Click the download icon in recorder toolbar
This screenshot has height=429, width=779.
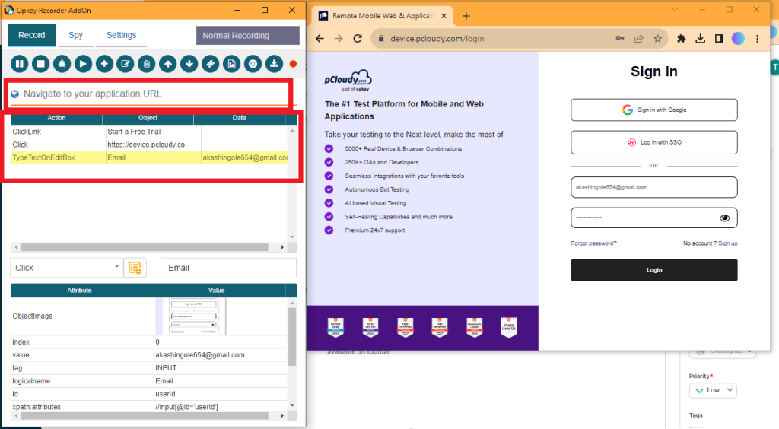pyautogui.click(x=274, y=64)
